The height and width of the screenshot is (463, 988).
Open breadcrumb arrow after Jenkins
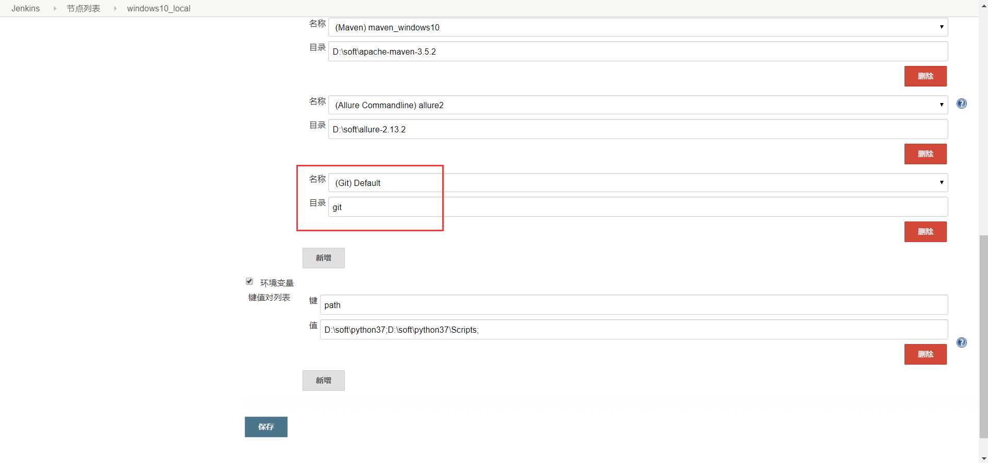point(55,8)
